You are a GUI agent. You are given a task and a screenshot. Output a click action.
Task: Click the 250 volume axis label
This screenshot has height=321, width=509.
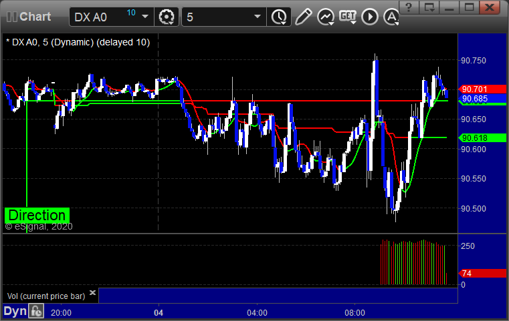click(x=468, y=246)
